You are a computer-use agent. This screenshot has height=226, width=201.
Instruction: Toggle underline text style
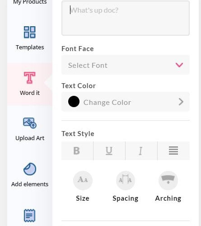click(x=109, y=151)
